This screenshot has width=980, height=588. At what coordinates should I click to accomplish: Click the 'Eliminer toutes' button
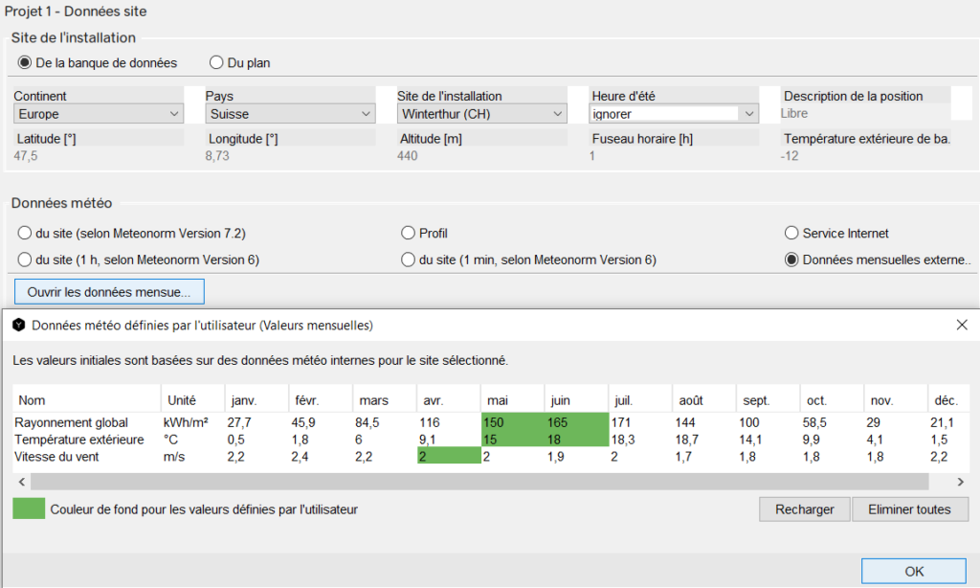(x=910, y=509)
